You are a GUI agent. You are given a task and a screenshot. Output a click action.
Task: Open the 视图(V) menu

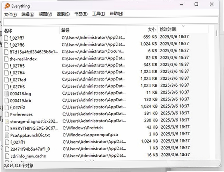[x=46, y=14]
